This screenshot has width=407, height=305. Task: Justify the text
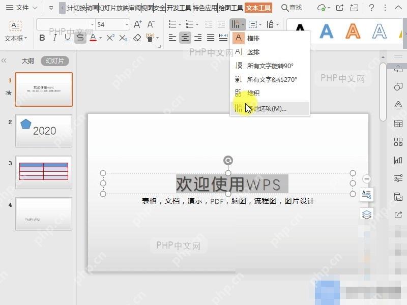coord(211,38)
